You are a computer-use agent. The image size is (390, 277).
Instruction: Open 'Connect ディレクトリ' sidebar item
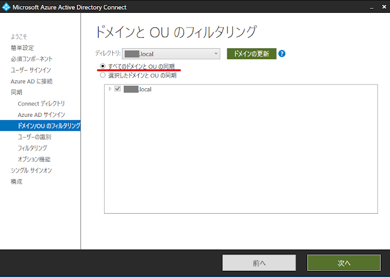(x=41, y=103)
